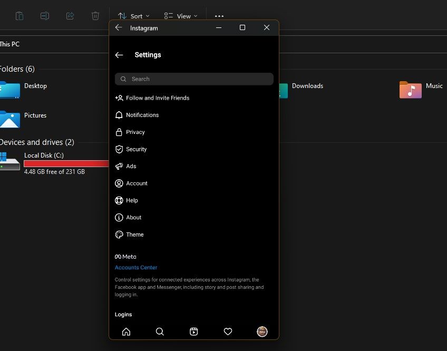Open the Accounts Center link

136,267
